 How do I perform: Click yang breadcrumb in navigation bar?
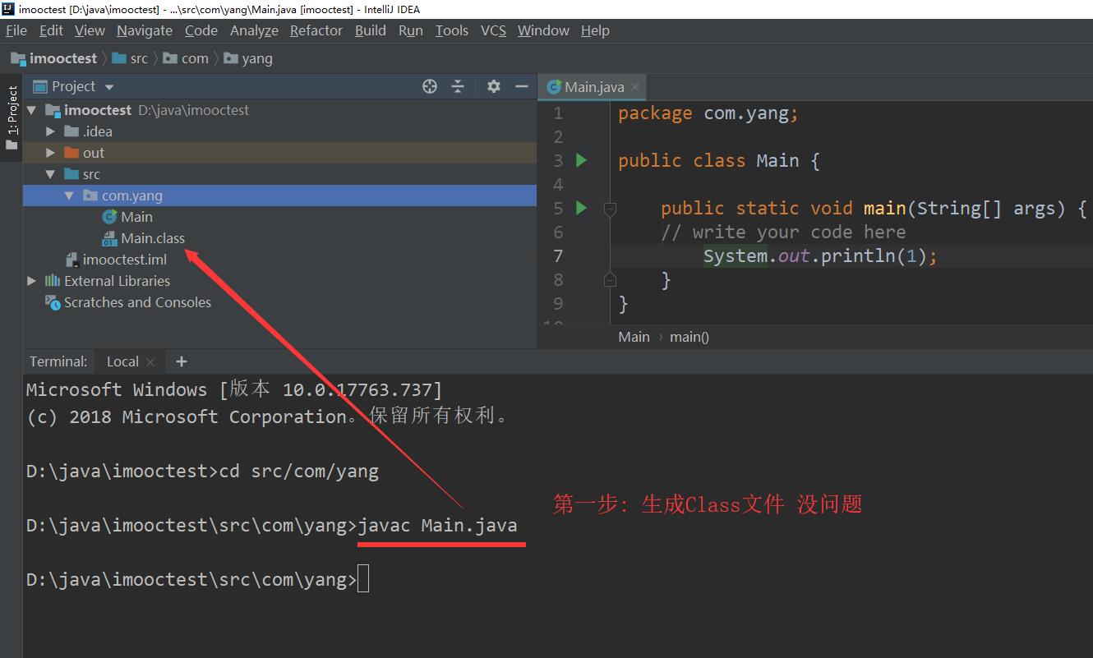tap(247, 58)
